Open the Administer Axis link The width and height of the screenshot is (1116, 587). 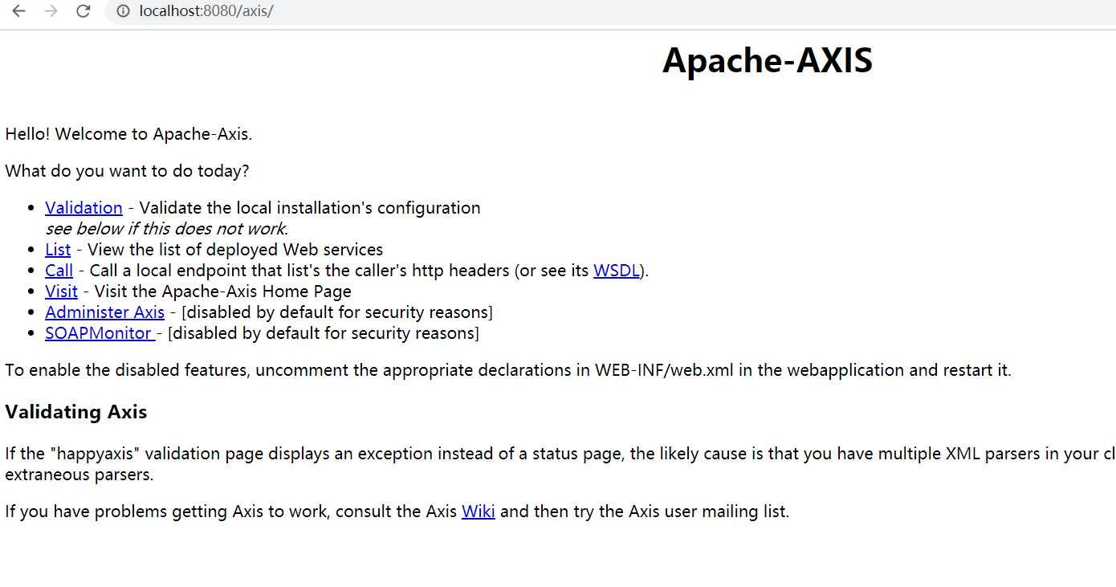[104, 312]
